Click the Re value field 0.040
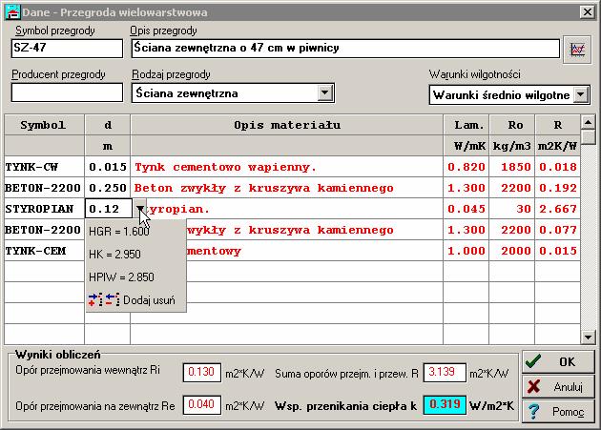601x430 pixels. point(202,405)
